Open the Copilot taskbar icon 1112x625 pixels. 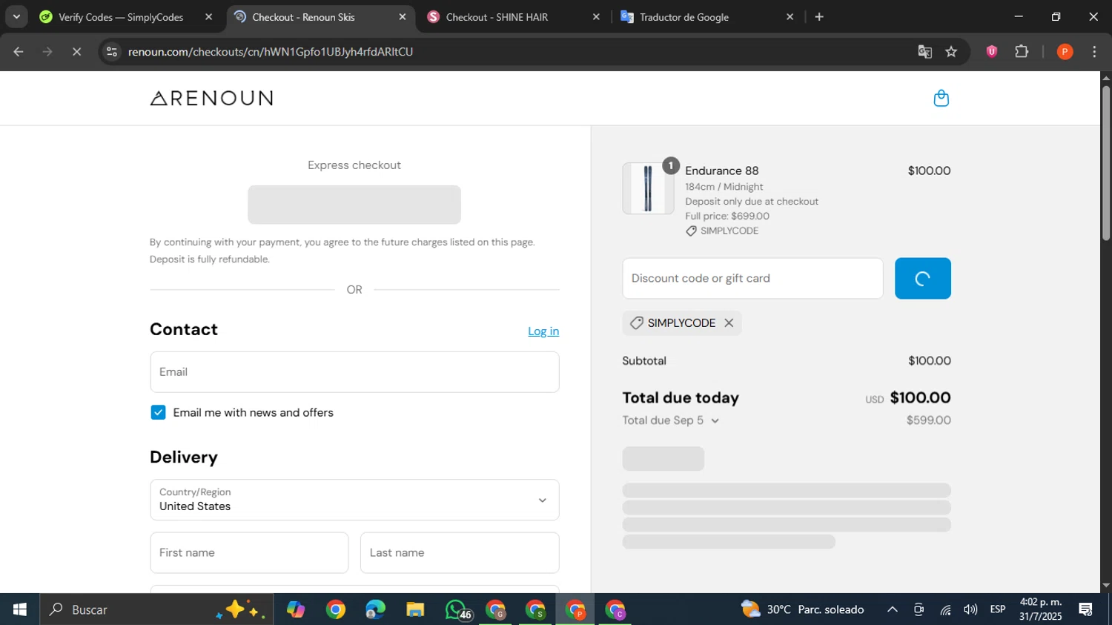pos(296,609)
